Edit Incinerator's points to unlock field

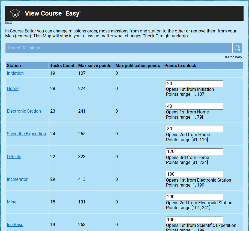click(195, 174)
